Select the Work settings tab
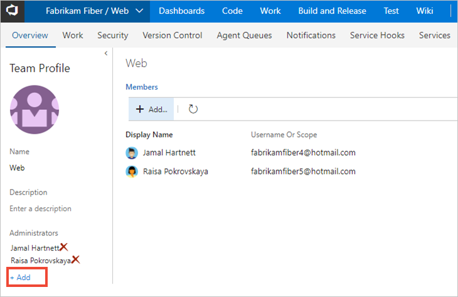Screen dimensions: 458x297 [73, 35]
